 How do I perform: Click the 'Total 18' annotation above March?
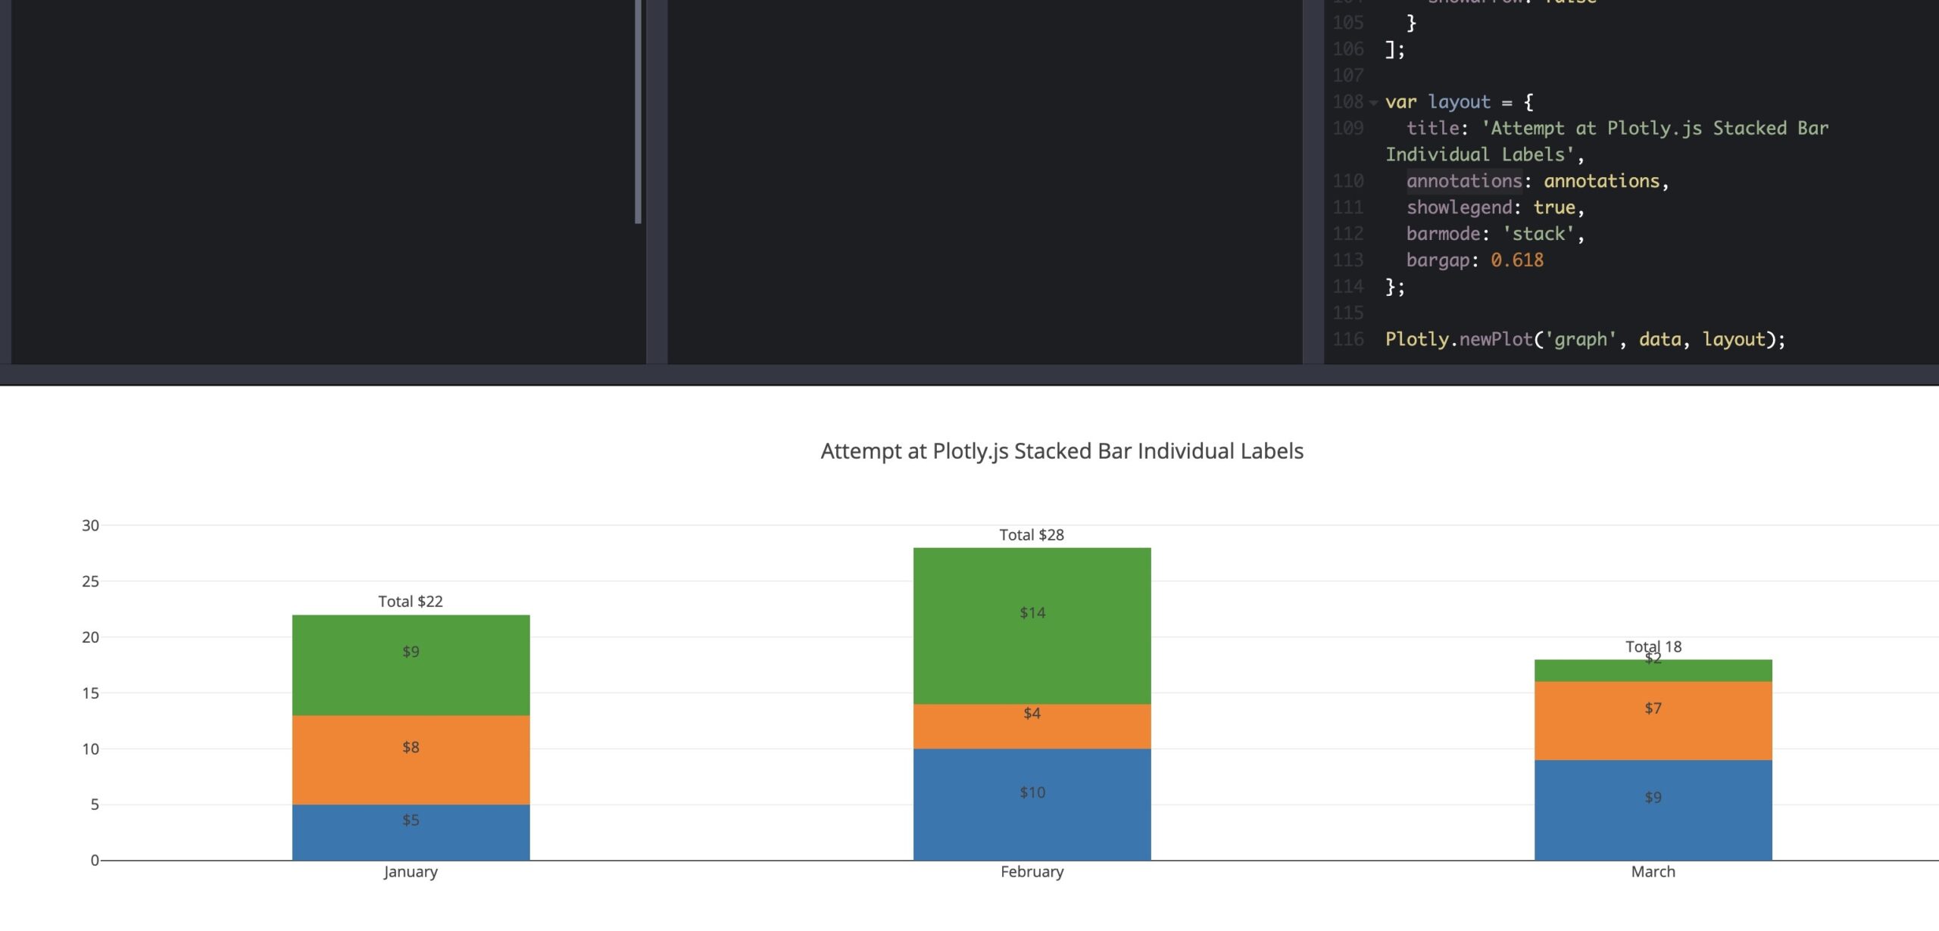pos(1653,646)
